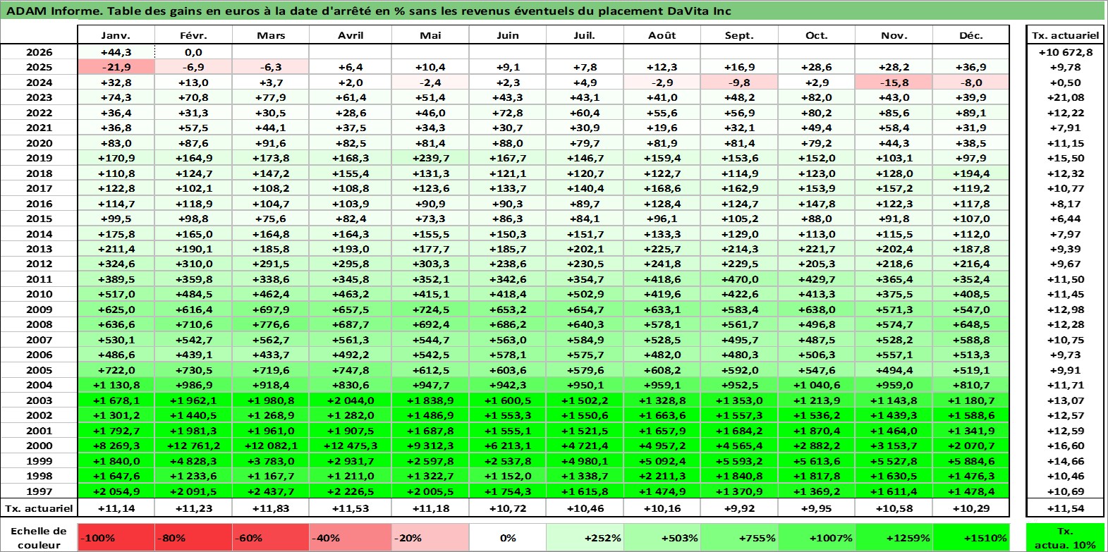Screen dimensions: 1108x552
Task: Click the +16,60 actuarial rate for 2000
Action: click(1065, 446)
